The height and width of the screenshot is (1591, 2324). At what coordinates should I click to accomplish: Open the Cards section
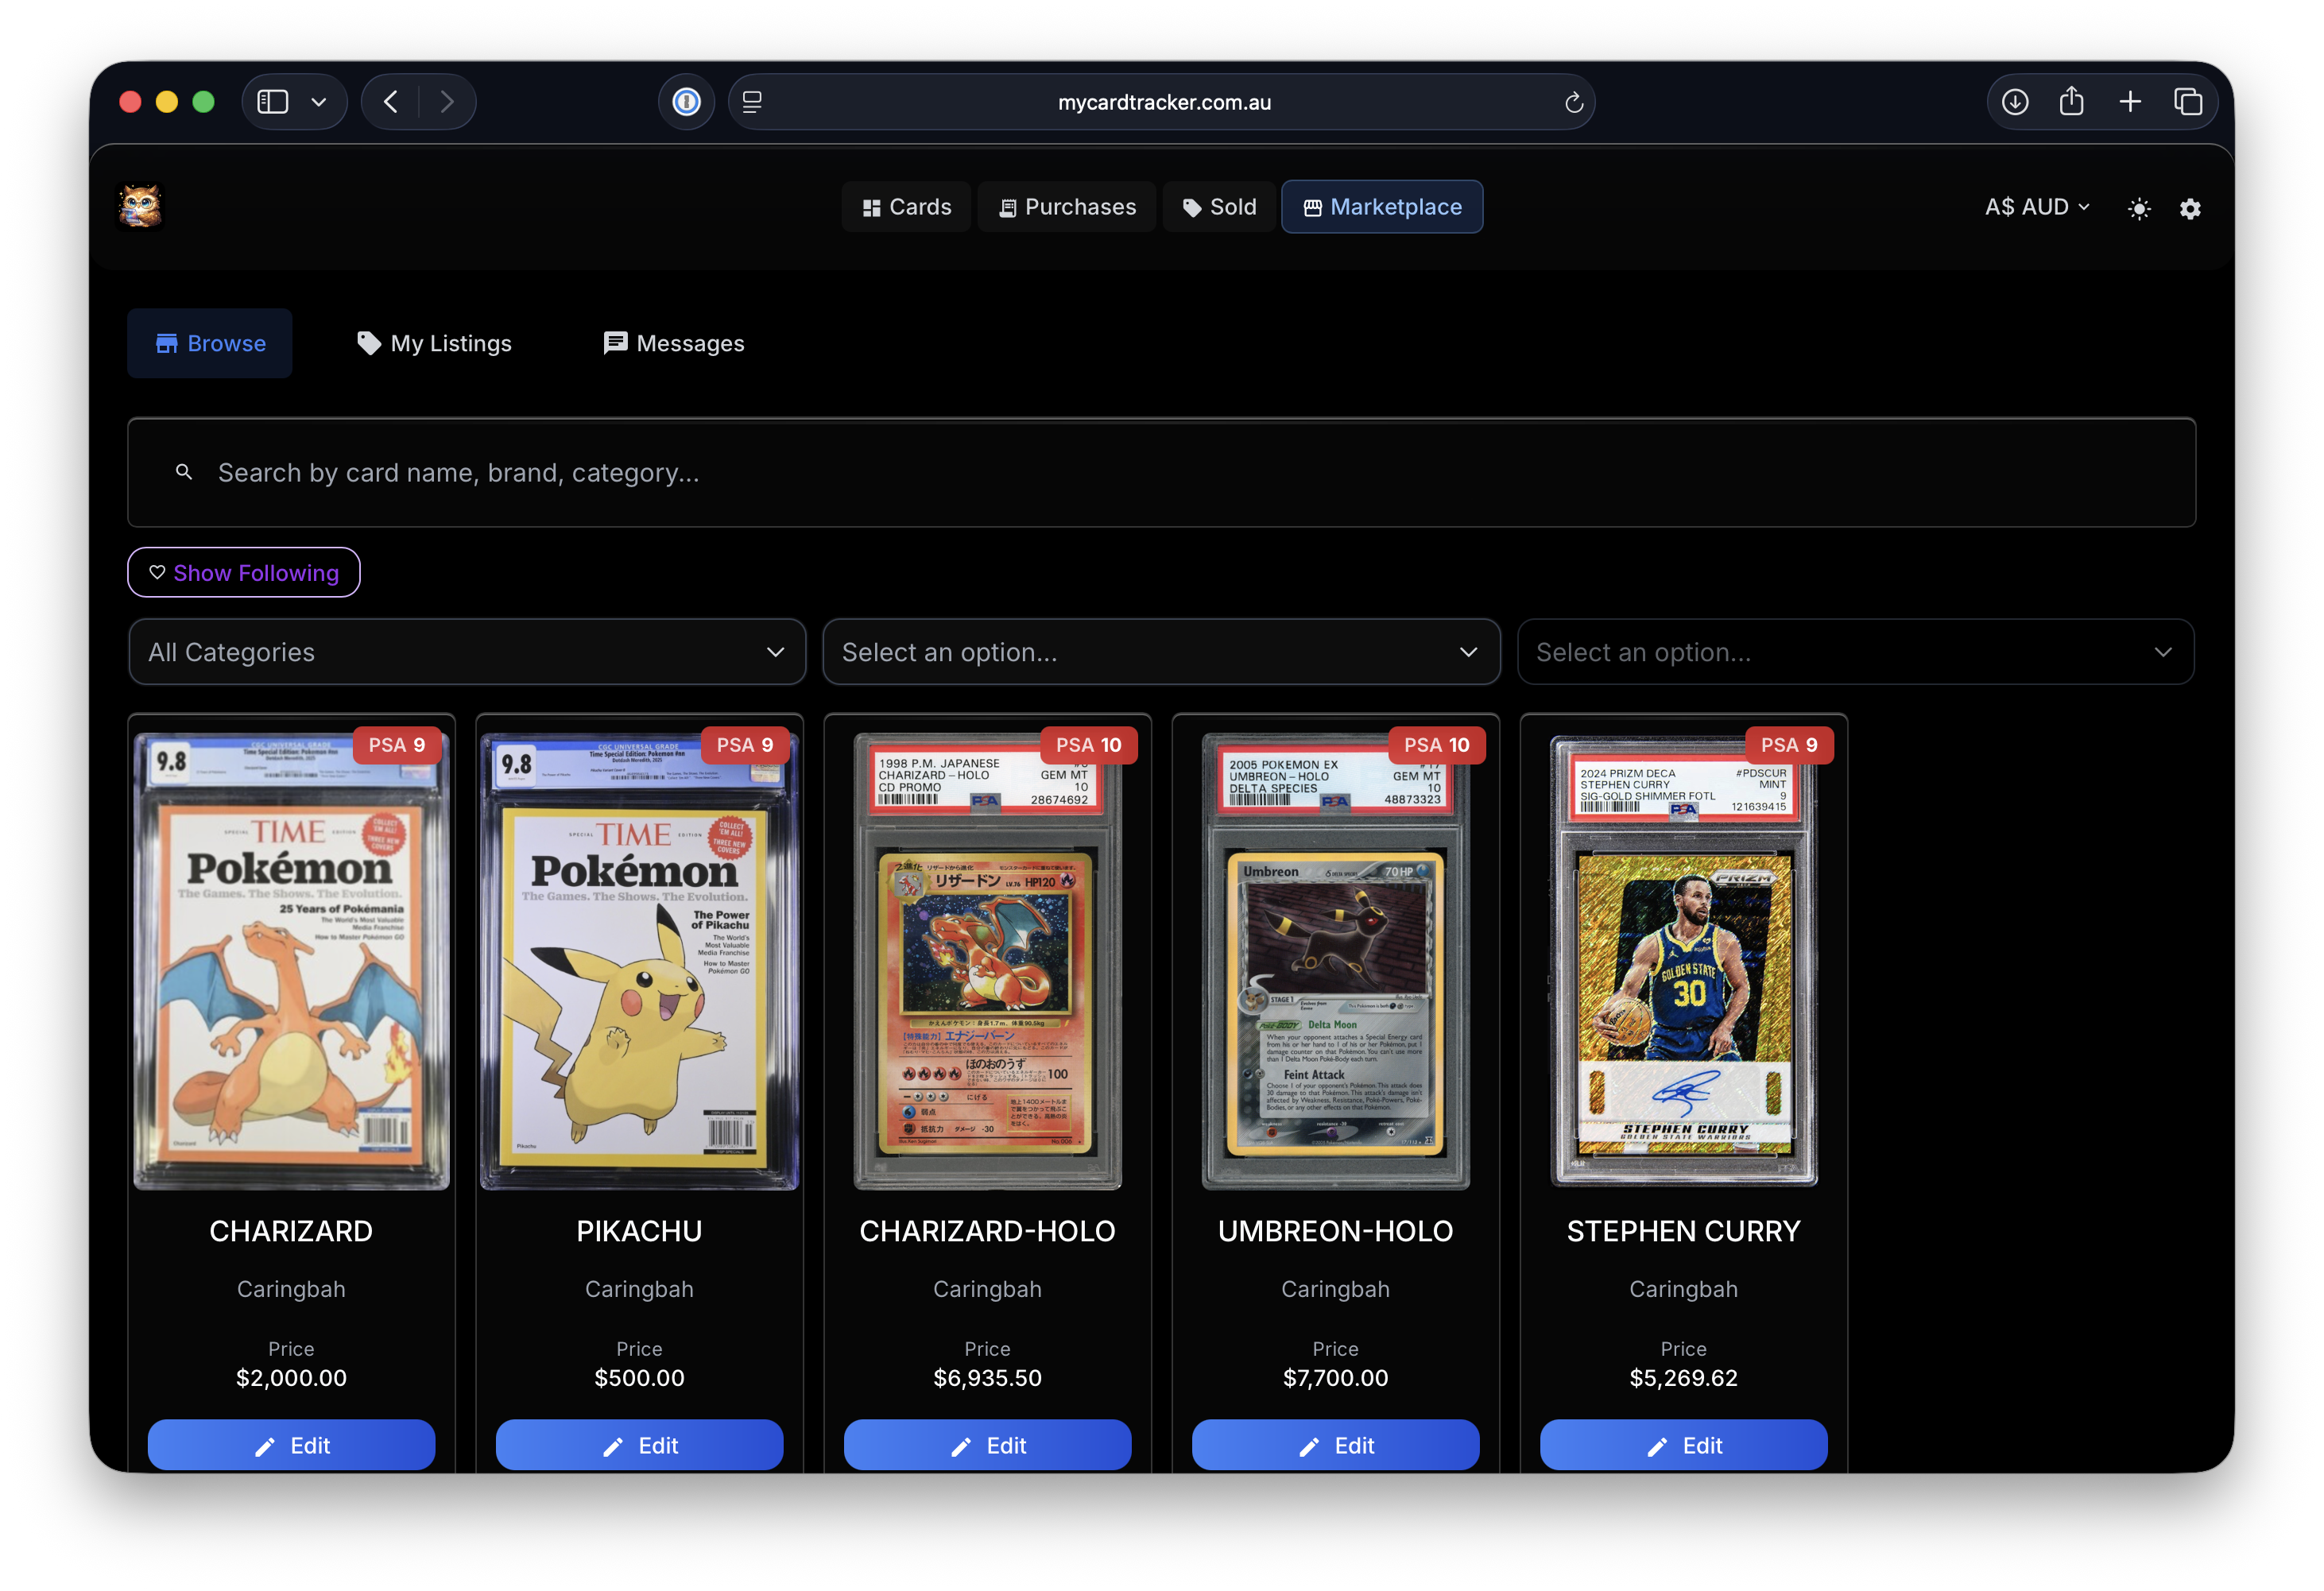(905, 207)
